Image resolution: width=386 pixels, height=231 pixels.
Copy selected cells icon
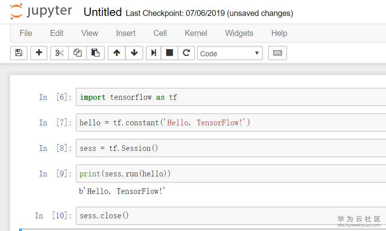(x=77, y=53)
